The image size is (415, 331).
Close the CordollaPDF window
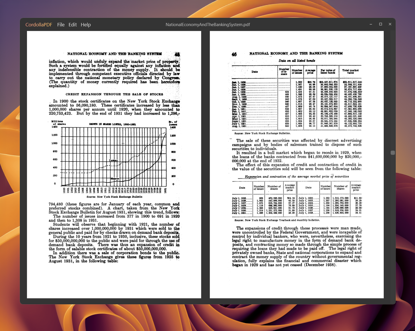(390, 24)
